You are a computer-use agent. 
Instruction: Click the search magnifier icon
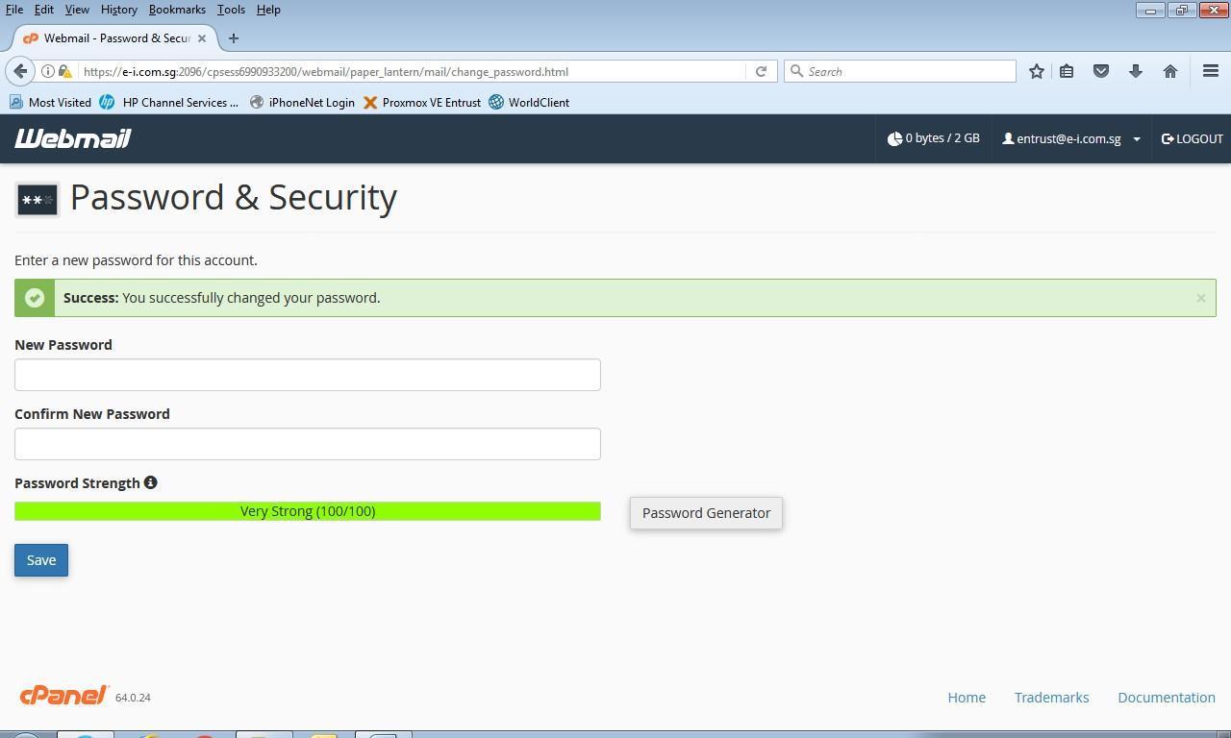[796, 71]
